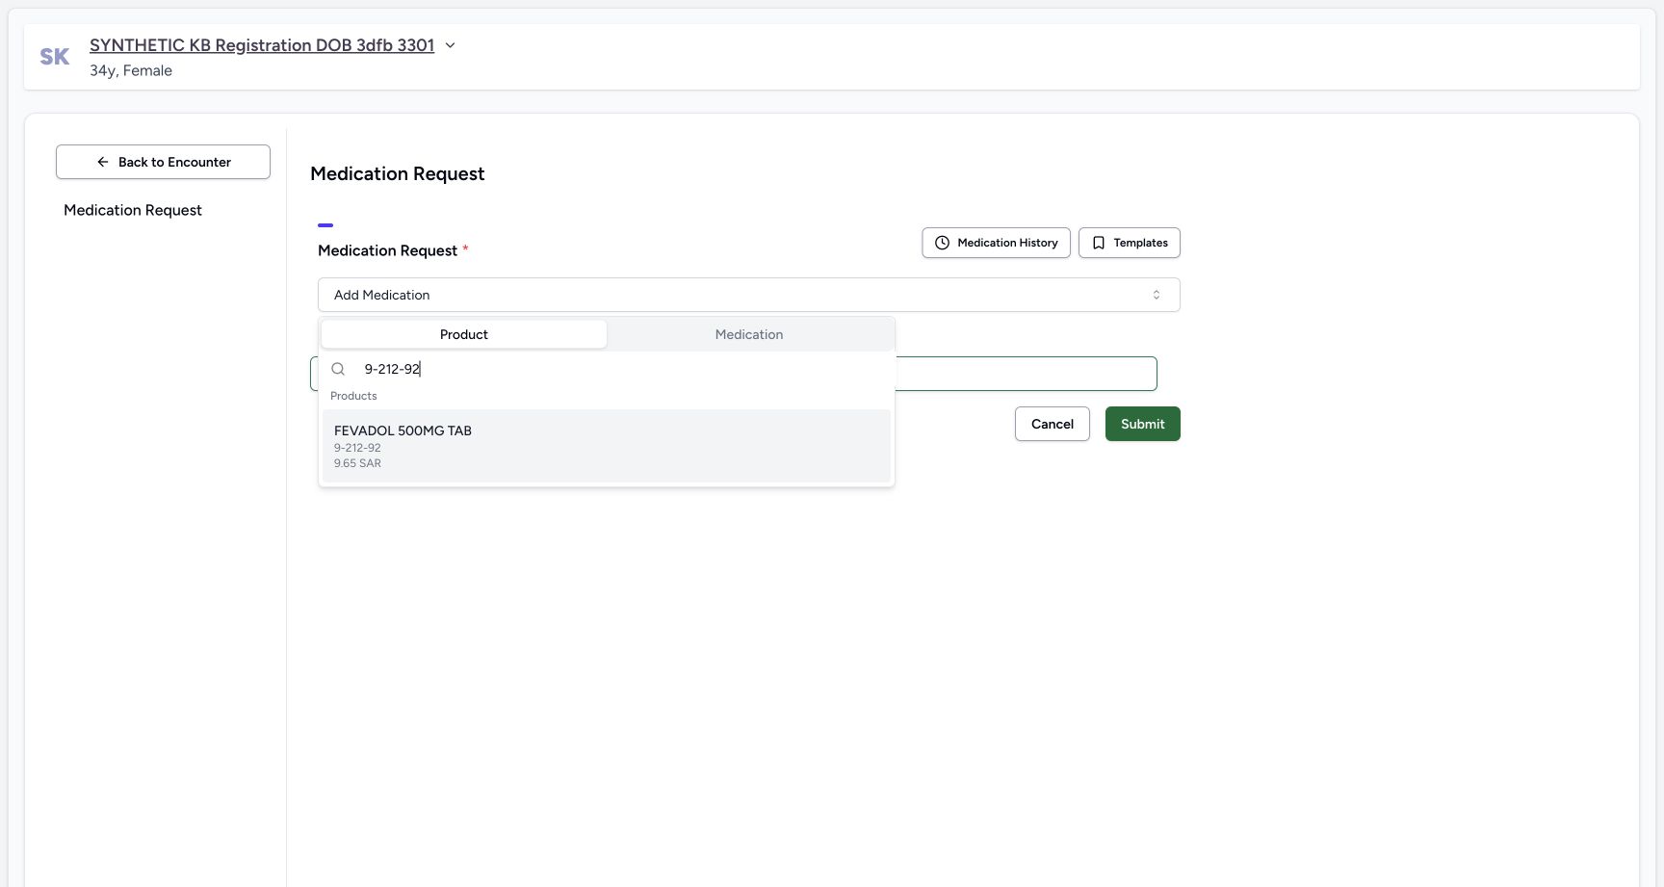Open Medication History
Viewport: 1664px width, 887px height.
996,243
